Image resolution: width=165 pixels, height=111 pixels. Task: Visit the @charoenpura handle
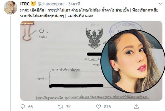point(51,4)
